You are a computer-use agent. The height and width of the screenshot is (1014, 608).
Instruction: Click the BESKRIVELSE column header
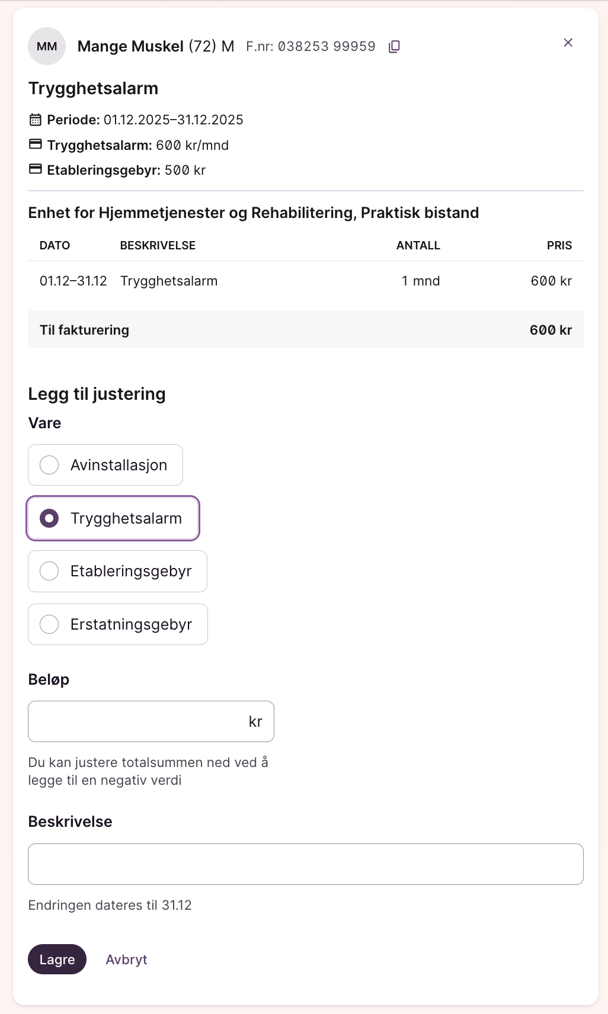click(x=158, y=245)
